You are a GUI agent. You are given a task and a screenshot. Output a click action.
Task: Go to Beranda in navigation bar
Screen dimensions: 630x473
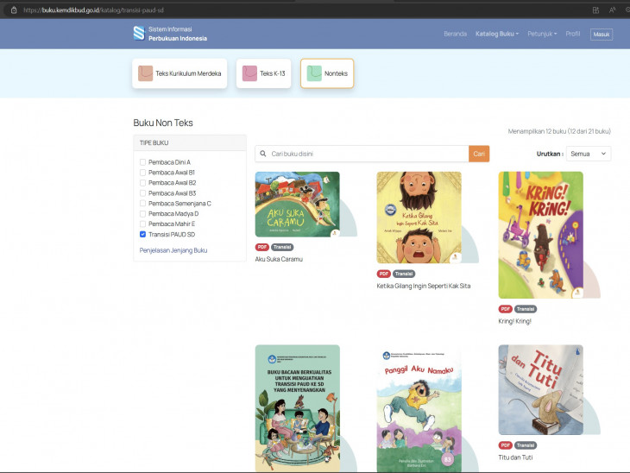(x=455, y=34)
